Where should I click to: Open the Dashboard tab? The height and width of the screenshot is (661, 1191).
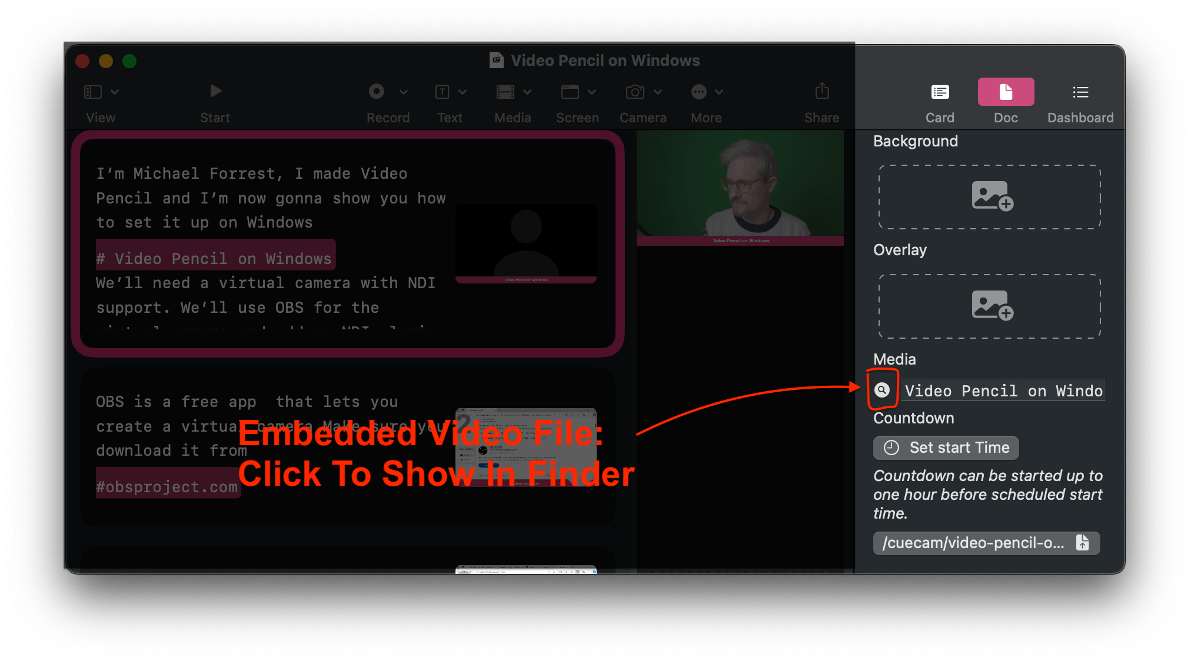1080,101
